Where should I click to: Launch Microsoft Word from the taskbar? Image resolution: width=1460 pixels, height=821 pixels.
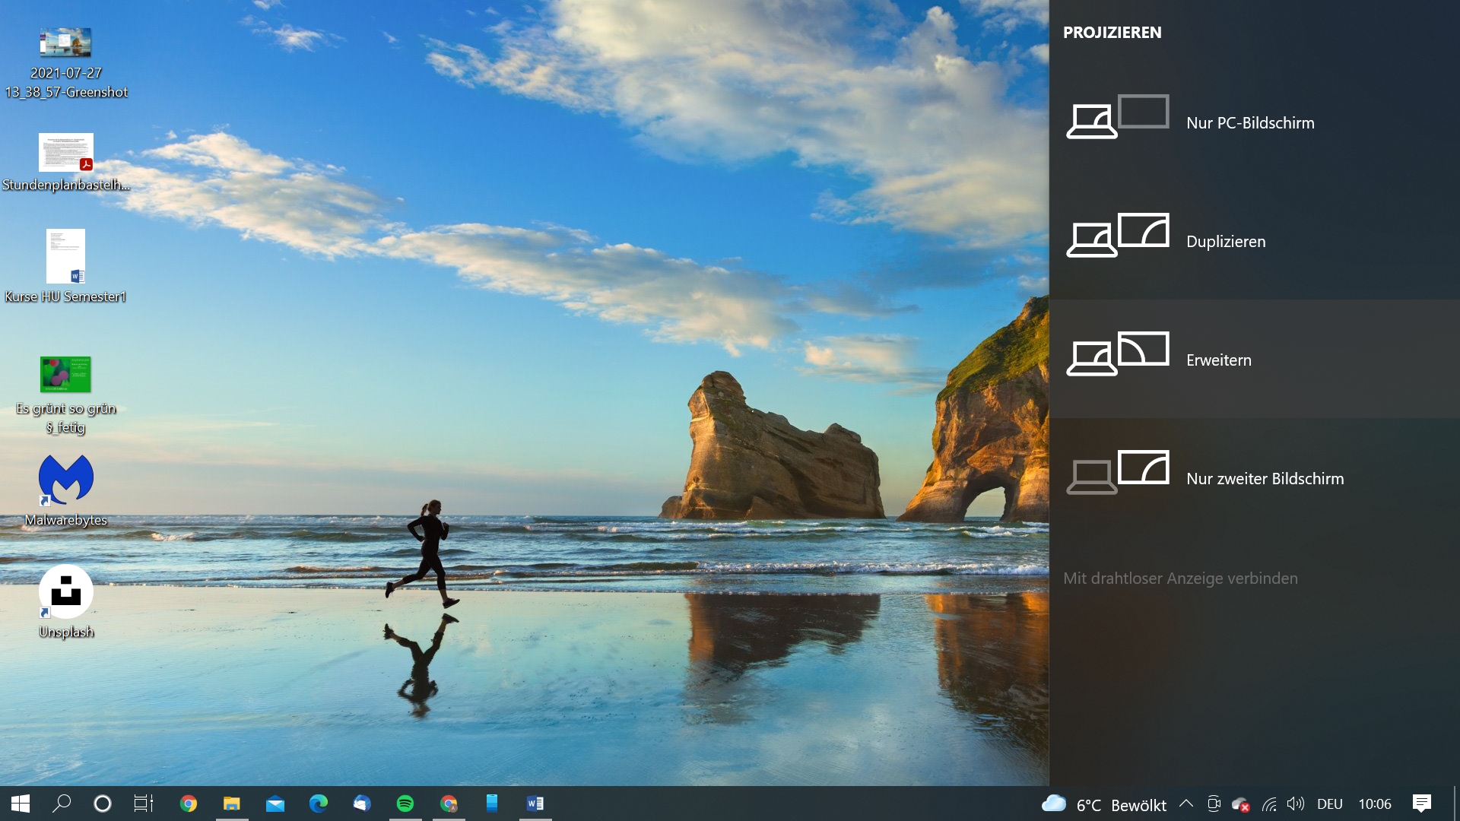point(535,804)
